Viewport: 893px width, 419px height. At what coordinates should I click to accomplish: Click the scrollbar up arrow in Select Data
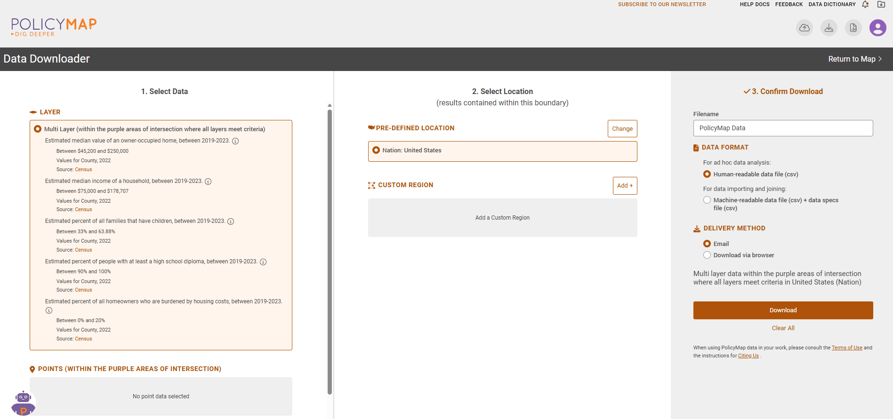tap(330, 105)
